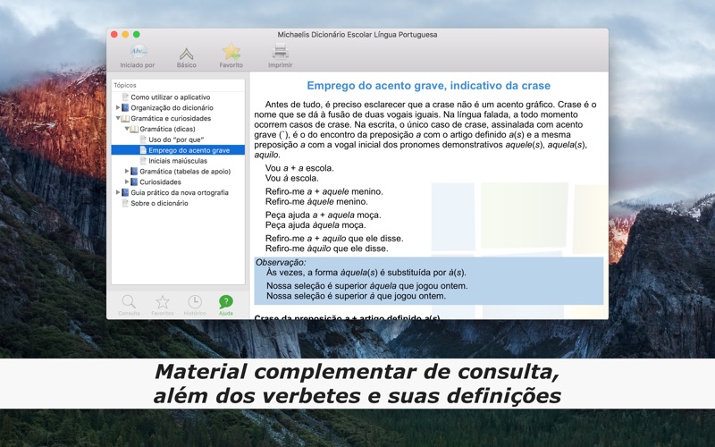Select Guia prático da nova ortografia row

180,192
